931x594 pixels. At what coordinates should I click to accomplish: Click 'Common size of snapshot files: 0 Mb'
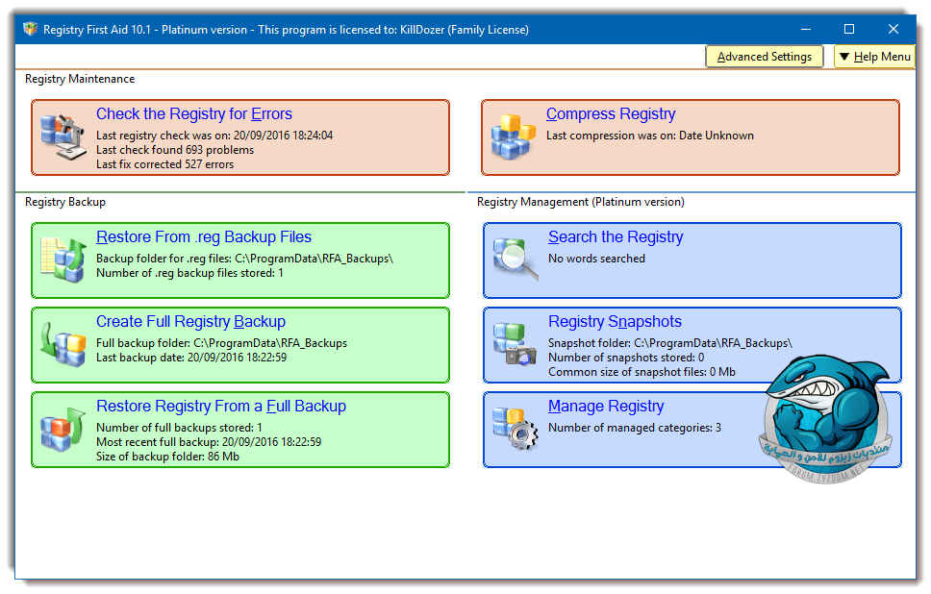[642, 372]
